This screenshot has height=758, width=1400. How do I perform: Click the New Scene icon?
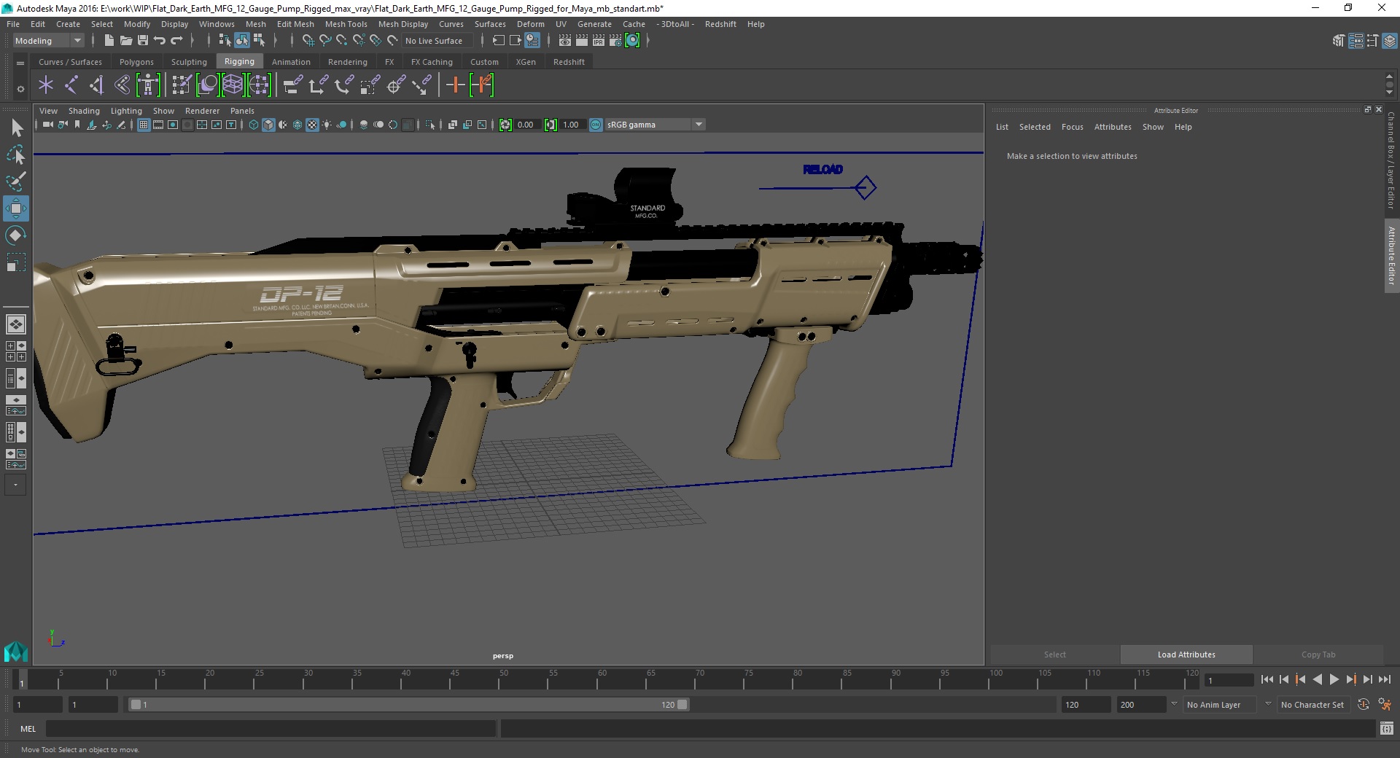[109, 41]
